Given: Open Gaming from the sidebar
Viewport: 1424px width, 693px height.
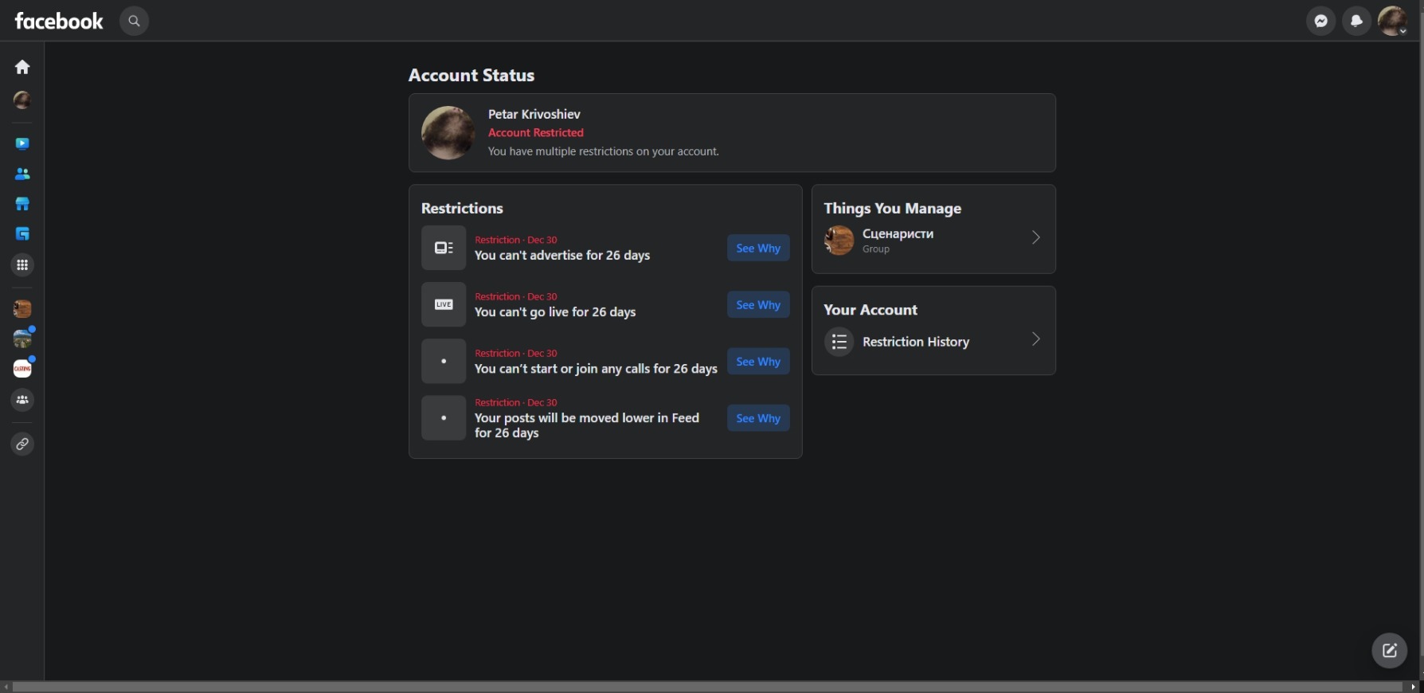Looking at the screenshot, I should [22, 234].
